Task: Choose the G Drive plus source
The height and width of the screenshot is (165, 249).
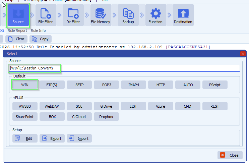Action: click(x=106, y=106)
